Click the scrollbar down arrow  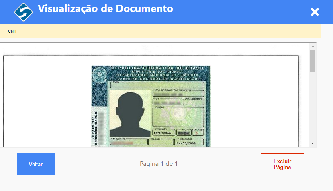[x=313, y=143]
